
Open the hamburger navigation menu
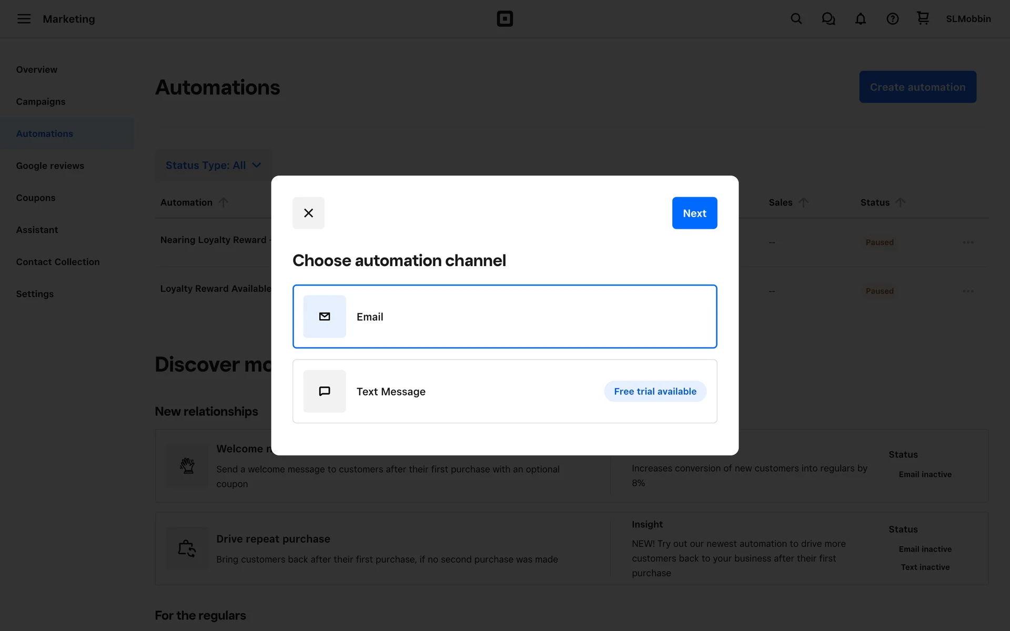pos(24,19)
